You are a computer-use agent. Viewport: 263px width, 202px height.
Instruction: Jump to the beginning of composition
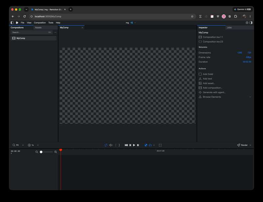pyautogui.click(x=126, y=145)
